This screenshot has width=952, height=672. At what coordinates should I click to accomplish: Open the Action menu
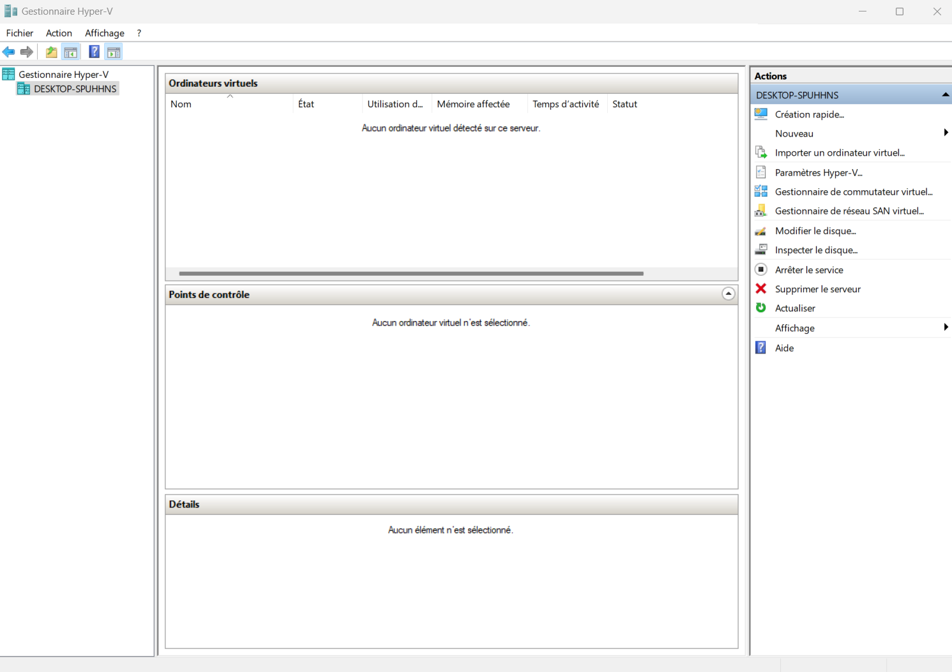click(x=59, y=33)
